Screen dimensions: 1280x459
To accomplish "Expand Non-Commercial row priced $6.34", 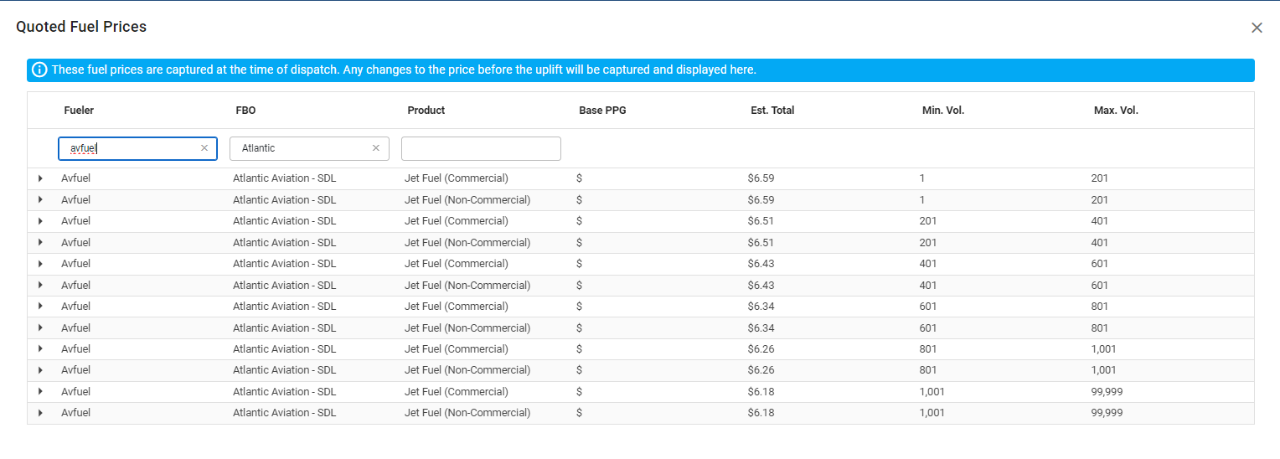I will coord(40,328).
